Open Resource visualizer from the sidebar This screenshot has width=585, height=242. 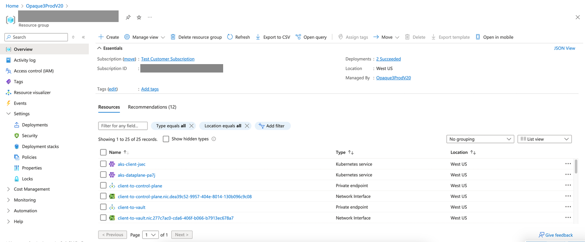(x=32, y=93)
